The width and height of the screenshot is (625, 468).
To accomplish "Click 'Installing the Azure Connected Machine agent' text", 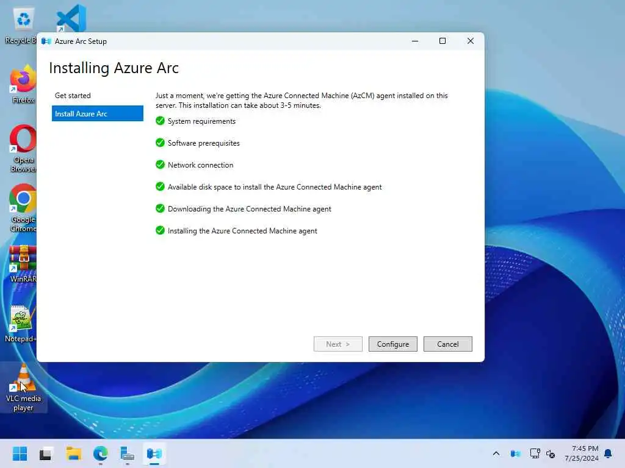I will click(242, 231).
